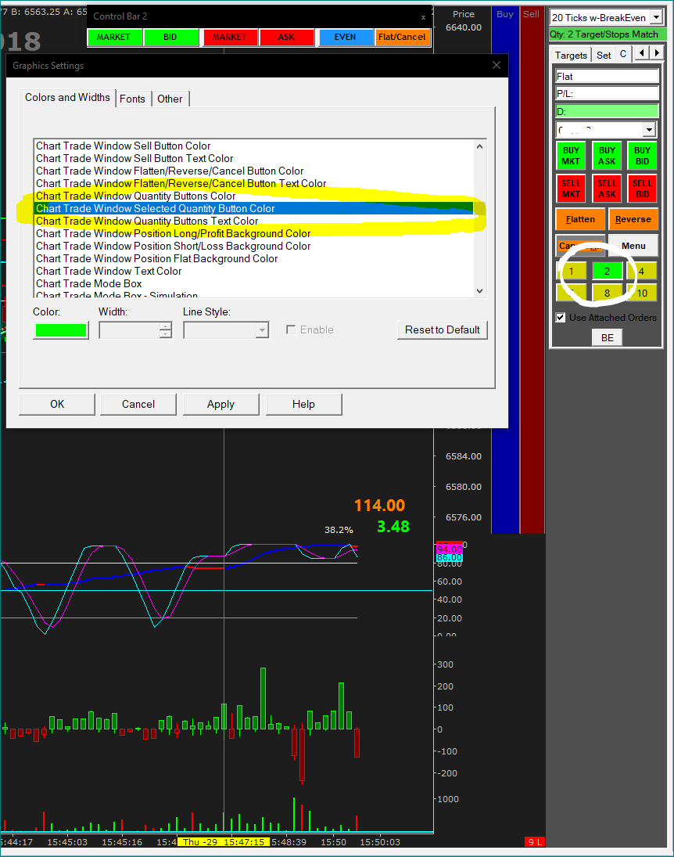Click the BUY BID green button

point(642,156)
